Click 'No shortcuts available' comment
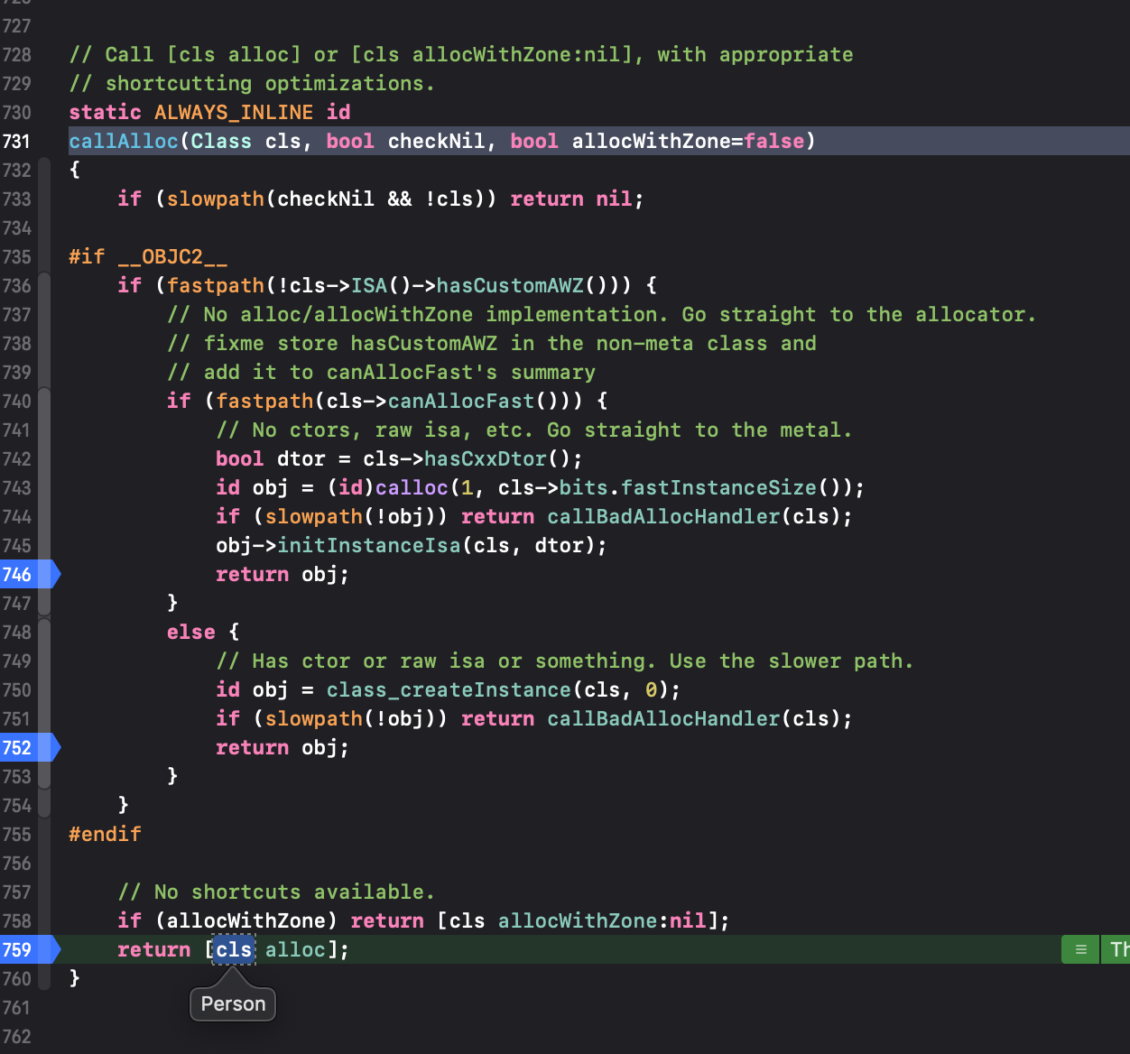Viewport: 1130px width, 1054px height. coord(276,892)
